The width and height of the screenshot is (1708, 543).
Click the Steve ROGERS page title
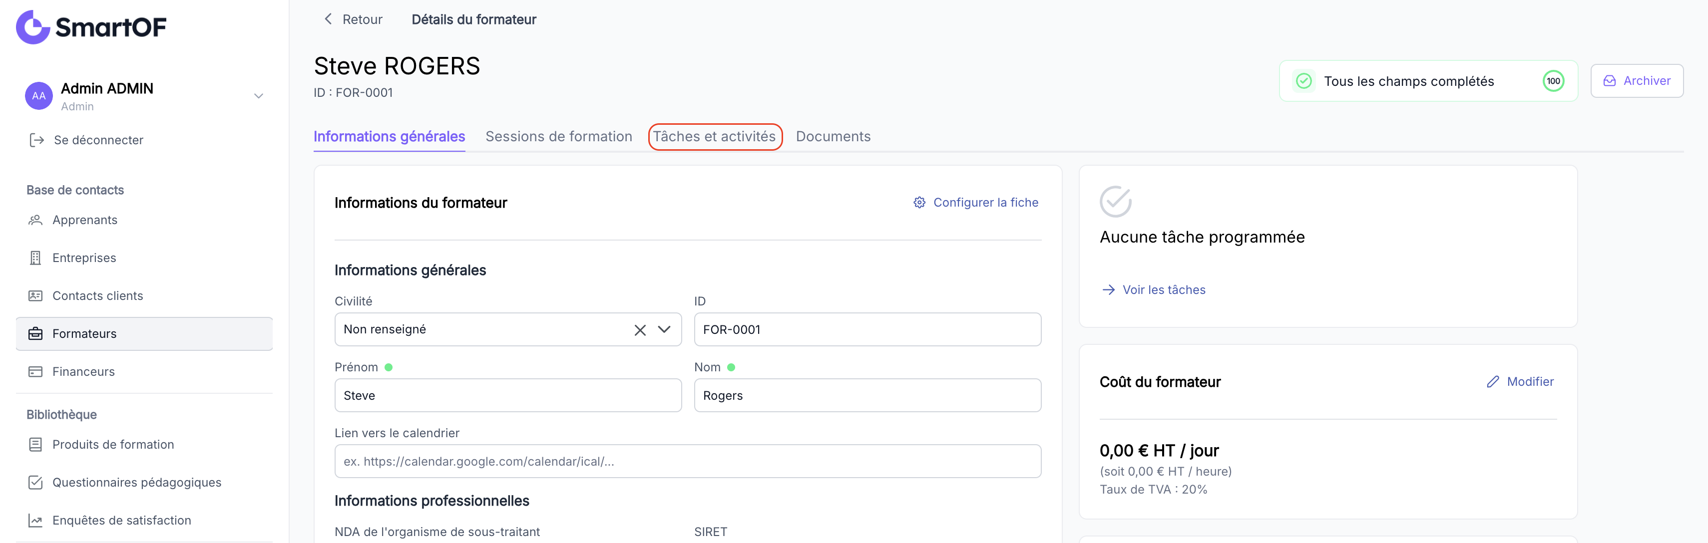(397, 66)
